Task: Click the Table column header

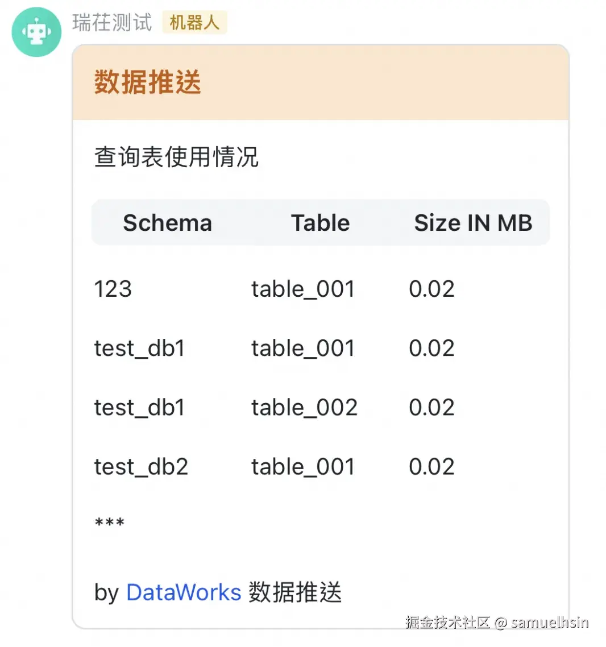Action: (x=320, y=223)
